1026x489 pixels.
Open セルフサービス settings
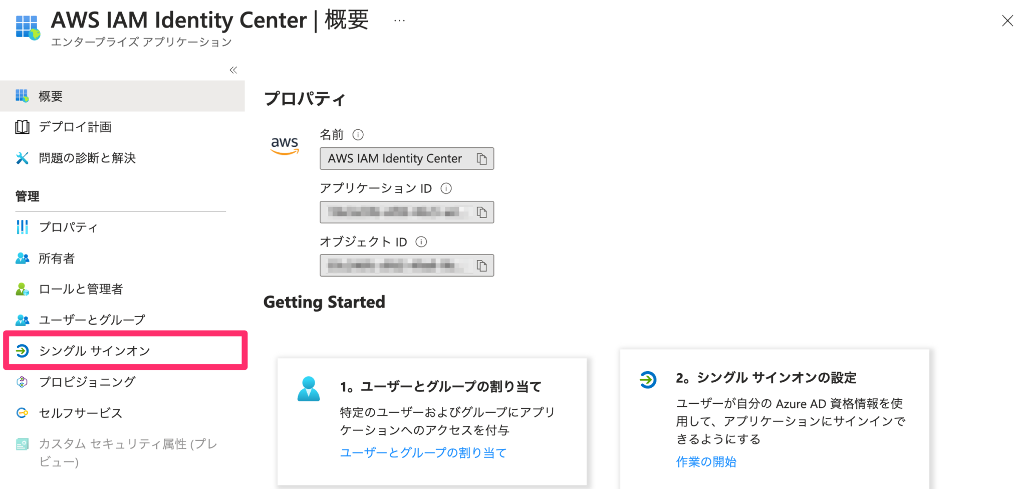[x=80, y=413]
